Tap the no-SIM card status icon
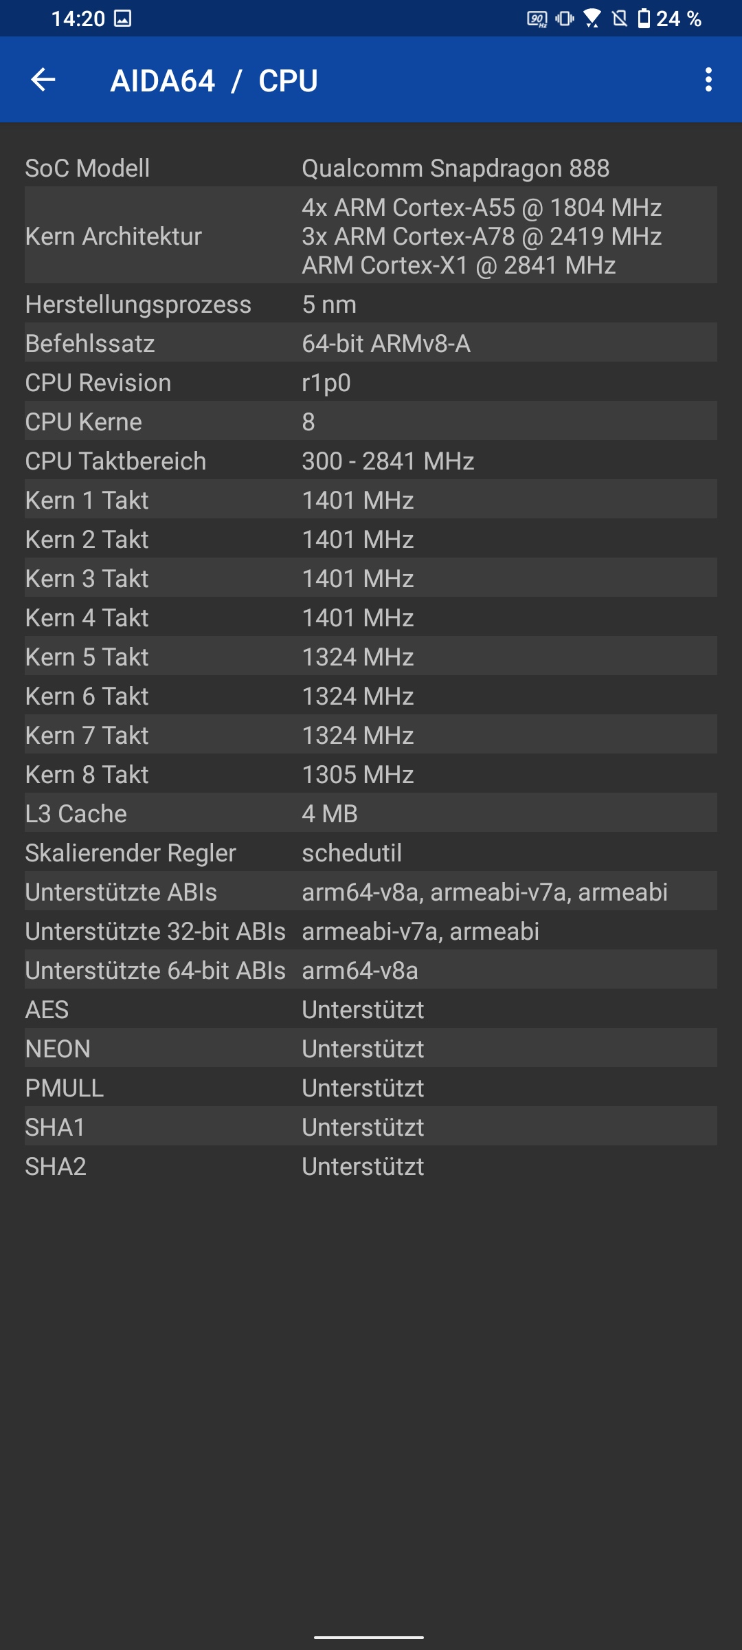 620,19
